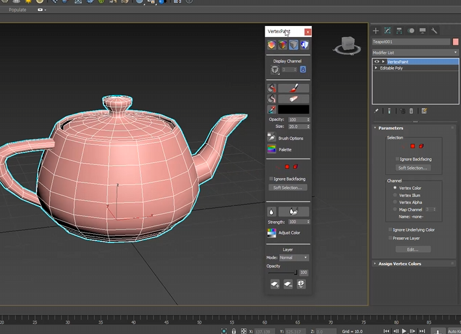The image size is (461, 334).
Task: Open Brush Options in VertexPaint panel
Action: click(x=272, y=138)
